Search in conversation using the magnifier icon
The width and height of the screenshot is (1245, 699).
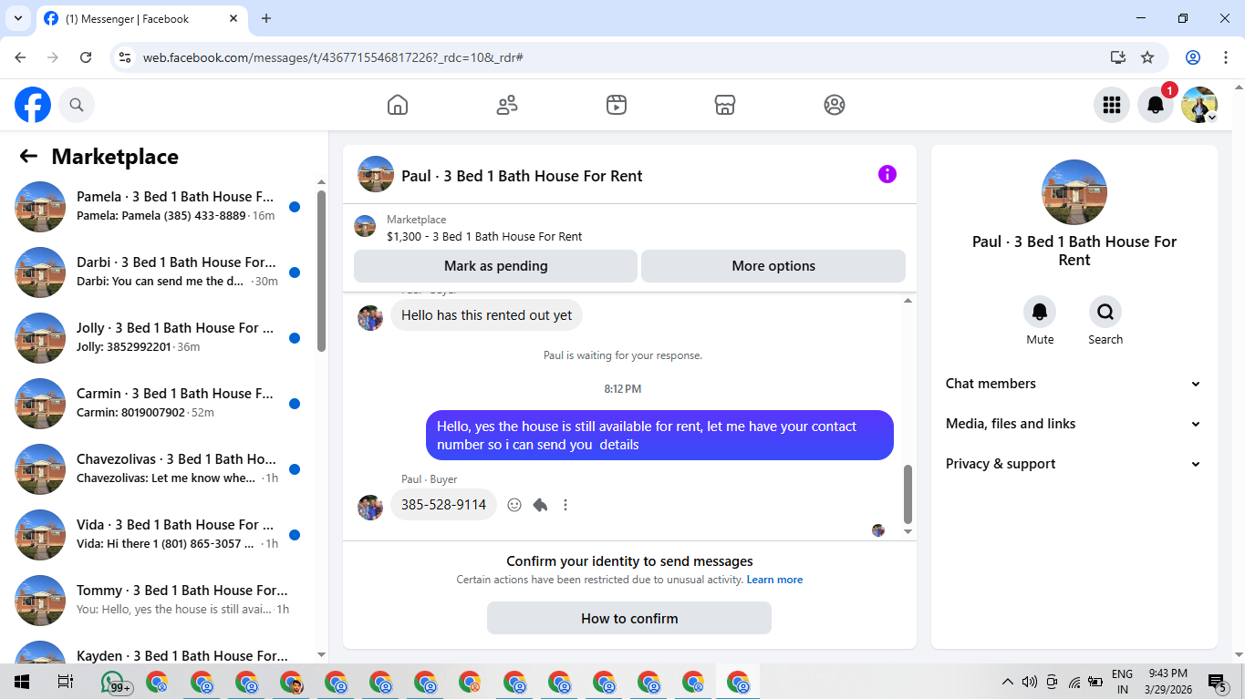tap(1105, 313)
